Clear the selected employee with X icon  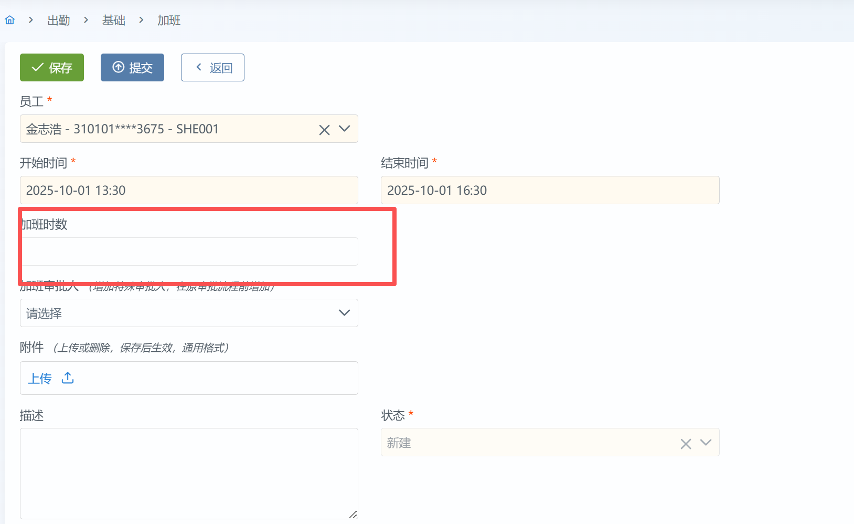tap(324, 130)
